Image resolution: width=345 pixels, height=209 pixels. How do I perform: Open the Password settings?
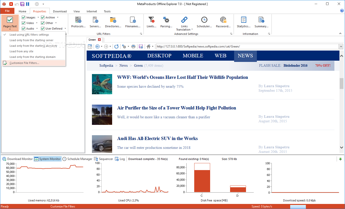click(223, 22)
